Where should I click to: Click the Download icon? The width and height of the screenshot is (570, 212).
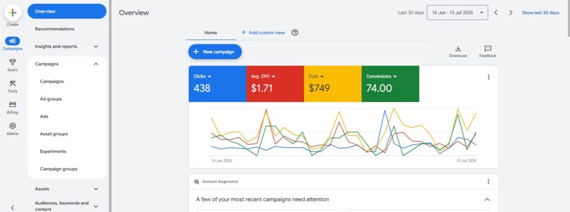pyautogui.click(x=458, y=49)
